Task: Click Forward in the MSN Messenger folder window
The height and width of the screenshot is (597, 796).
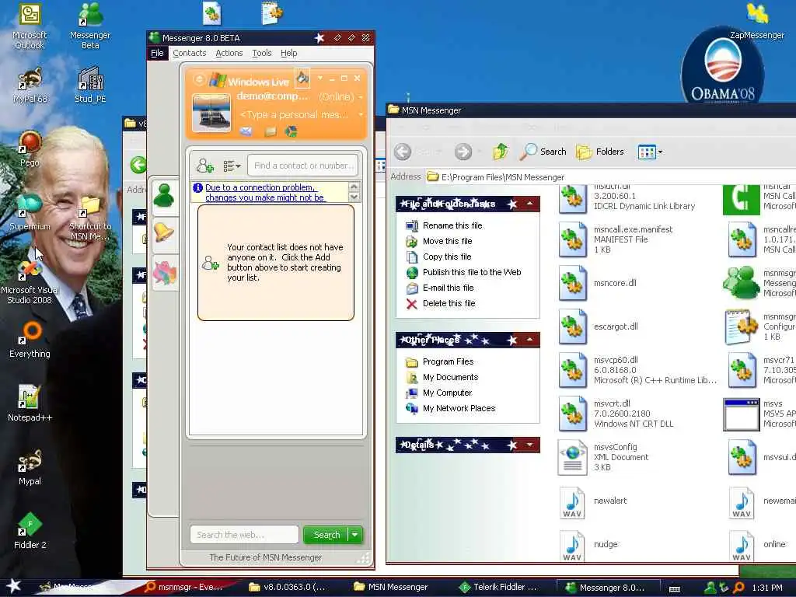Action: [x=463, y=152]
